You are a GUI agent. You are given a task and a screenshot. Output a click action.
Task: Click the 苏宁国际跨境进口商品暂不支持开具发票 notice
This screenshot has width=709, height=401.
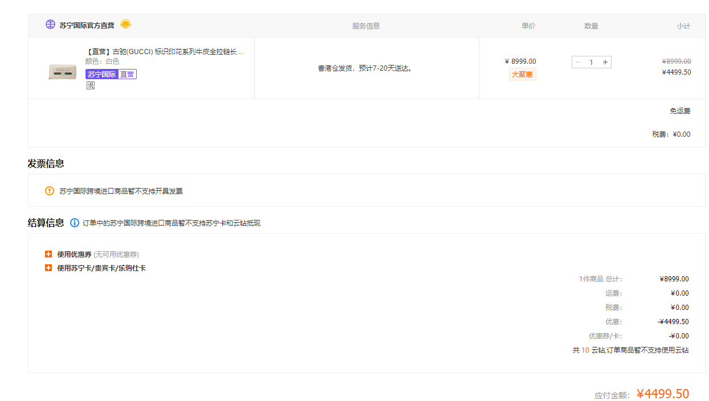pos(121,191)
